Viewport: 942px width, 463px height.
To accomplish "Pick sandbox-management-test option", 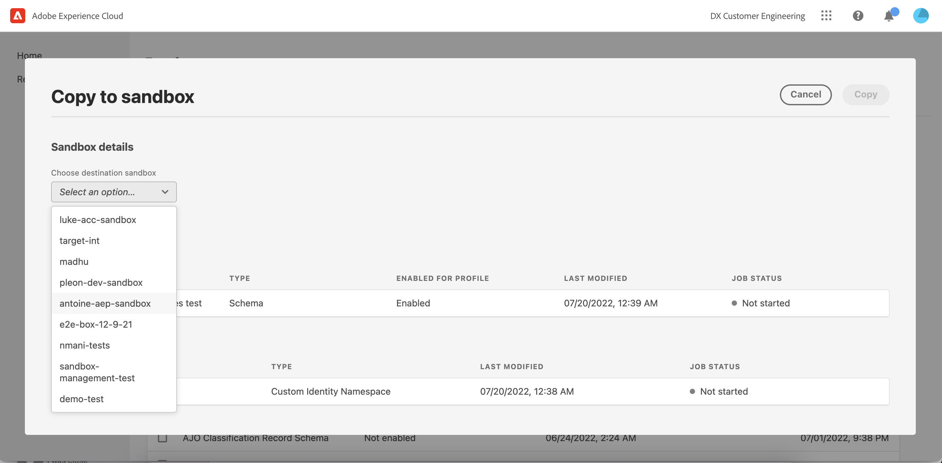I will coord(97,372).
